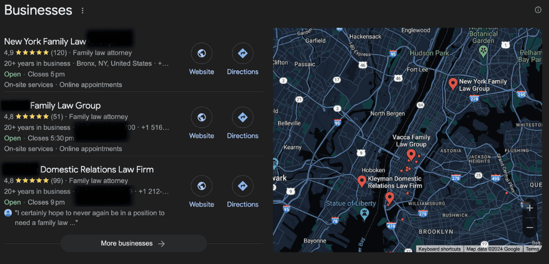Screen dimensions: 549x264
Task: Select Kleyman Domestic Relations Law Firm map pin
Action: [362, 181]
